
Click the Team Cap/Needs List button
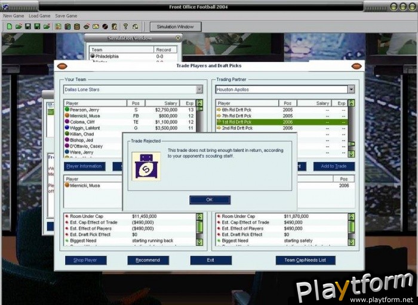pyautogui.click(x=305, y=260)
